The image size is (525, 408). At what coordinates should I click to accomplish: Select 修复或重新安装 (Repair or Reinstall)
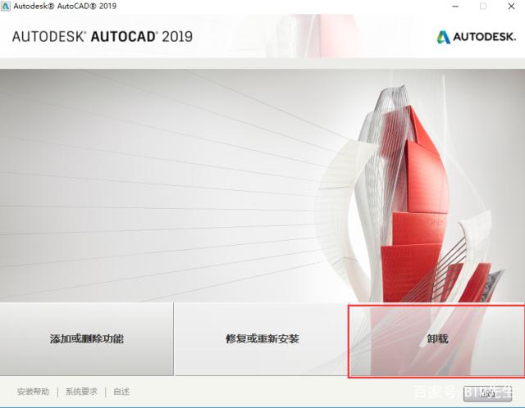click(260, 338)
